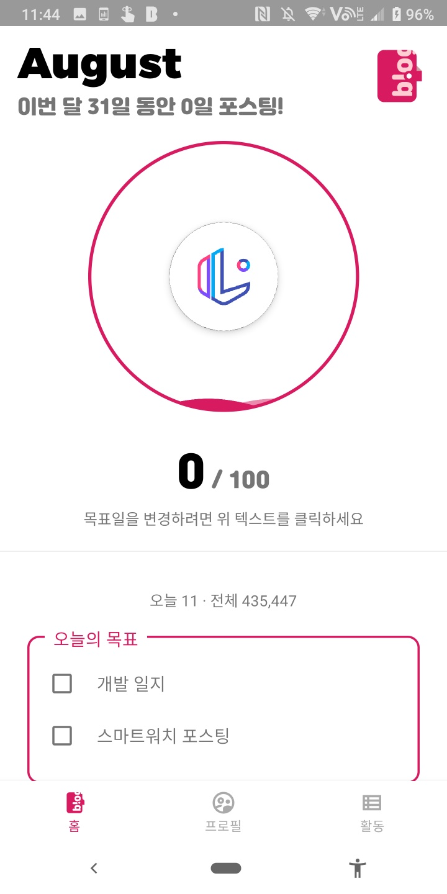Image resolution: width=447 pixels, height=894 pixels.
Task: Check the 개발 일지 checkbox
Action: (x=62, y=684)
